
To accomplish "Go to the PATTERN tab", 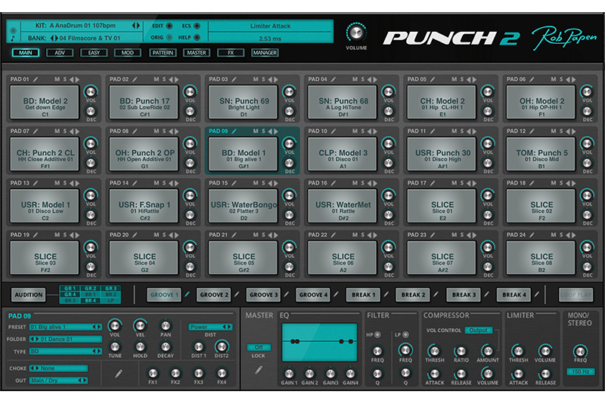I will pos(163,53).
